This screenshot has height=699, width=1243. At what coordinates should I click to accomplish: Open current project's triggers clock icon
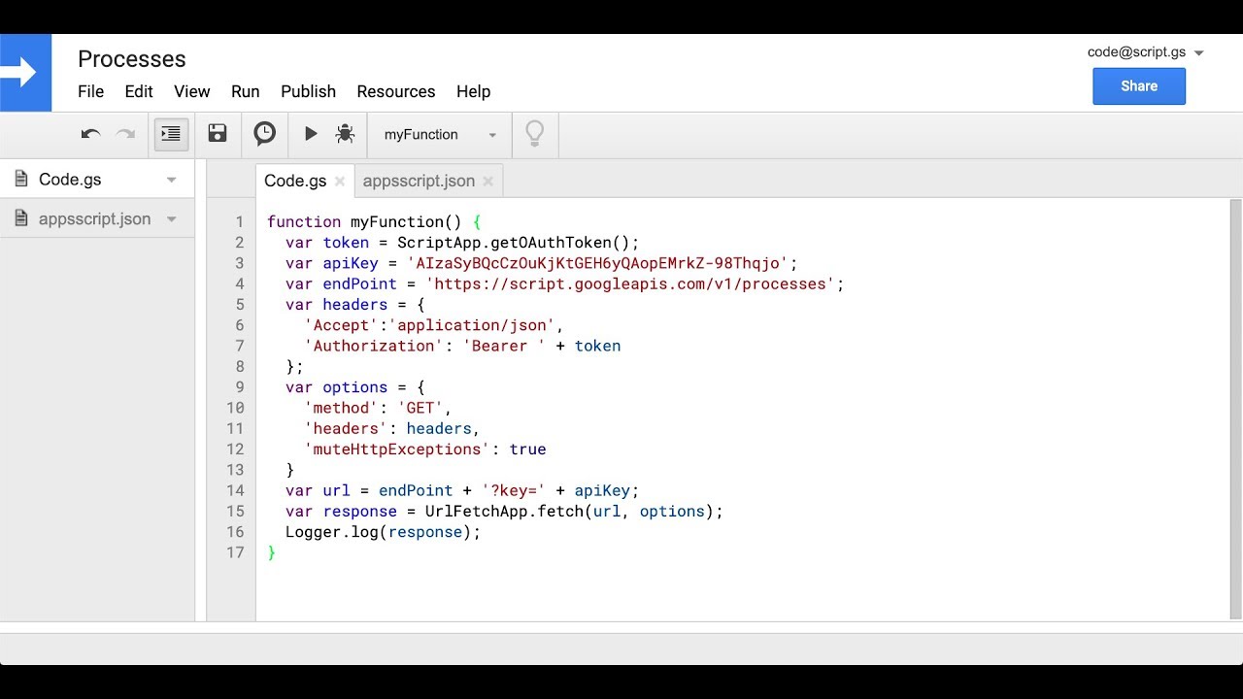tap(264, 134)
